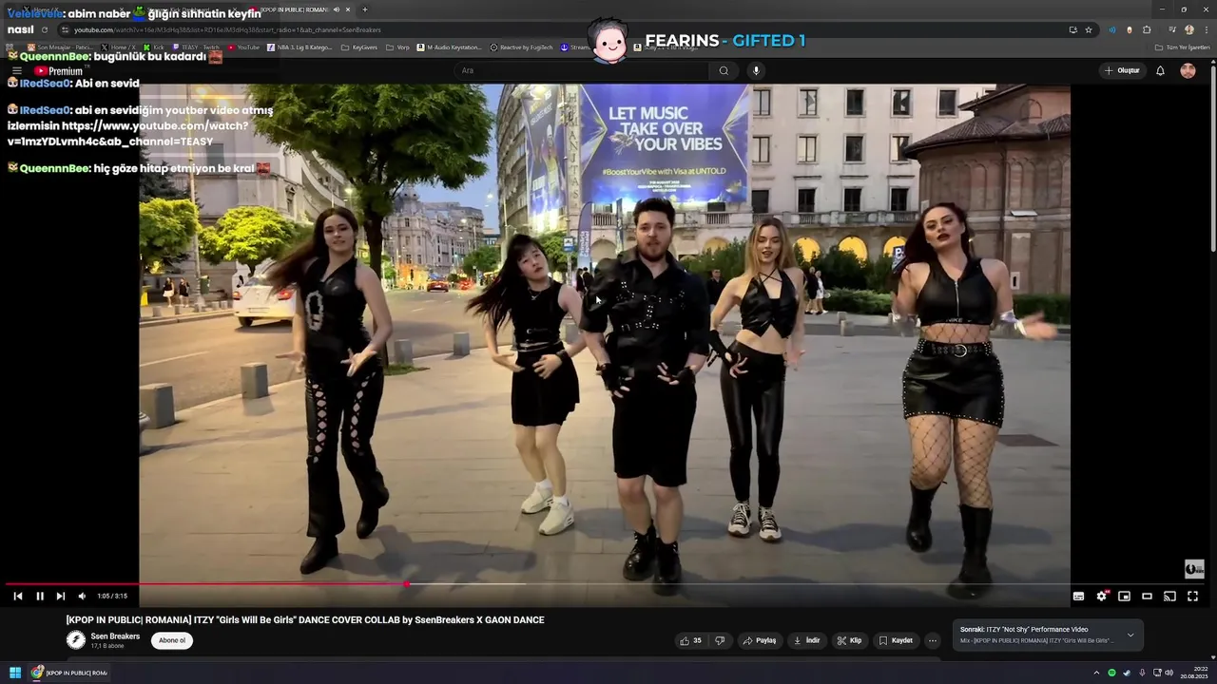
Task: Skip to the previous video
Action: point(17,596)
